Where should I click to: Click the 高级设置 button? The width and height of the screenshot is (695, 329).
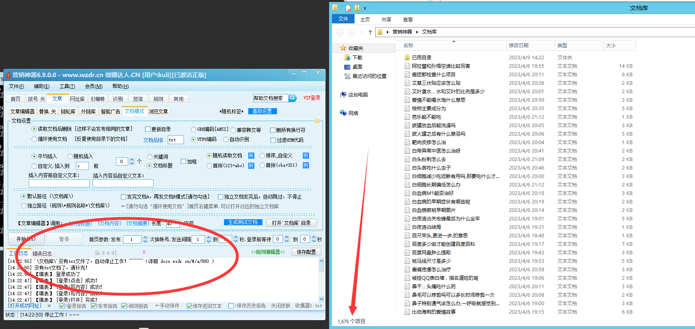262,111
